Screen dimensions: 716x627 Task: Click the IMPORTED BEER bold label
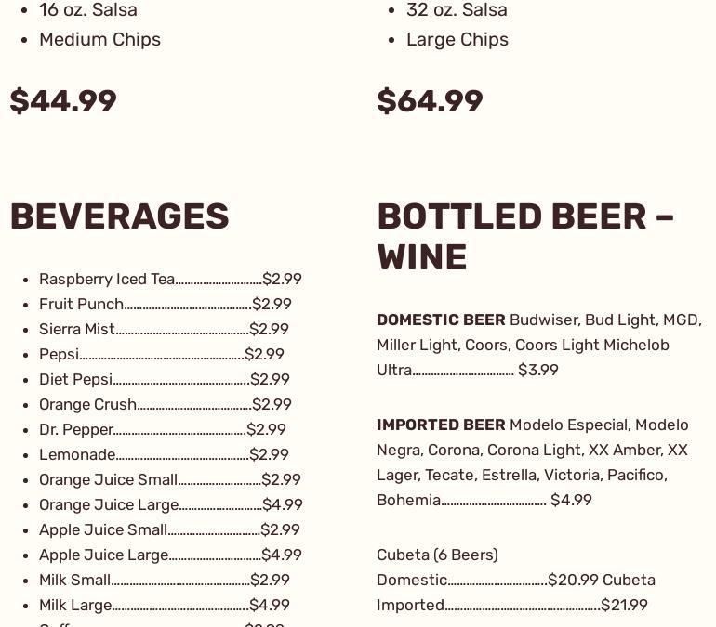[441, 425]
